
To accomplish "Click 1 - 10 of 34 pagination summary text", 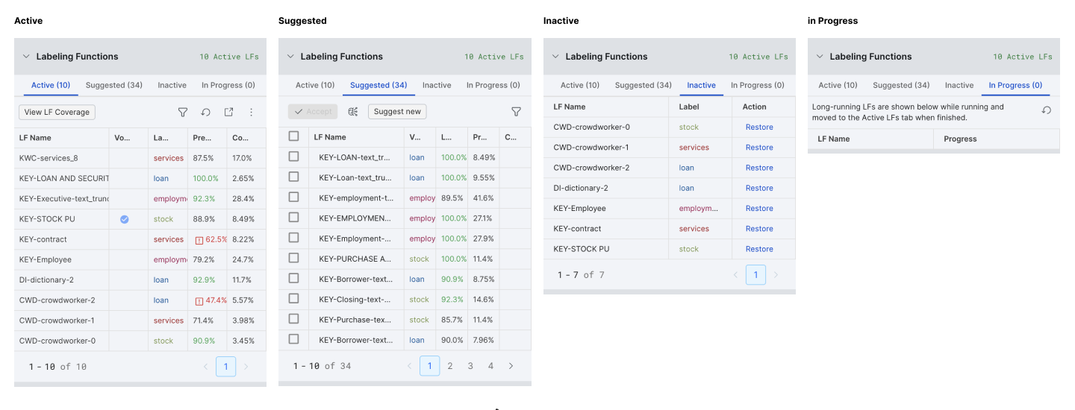I will point(322,366).
